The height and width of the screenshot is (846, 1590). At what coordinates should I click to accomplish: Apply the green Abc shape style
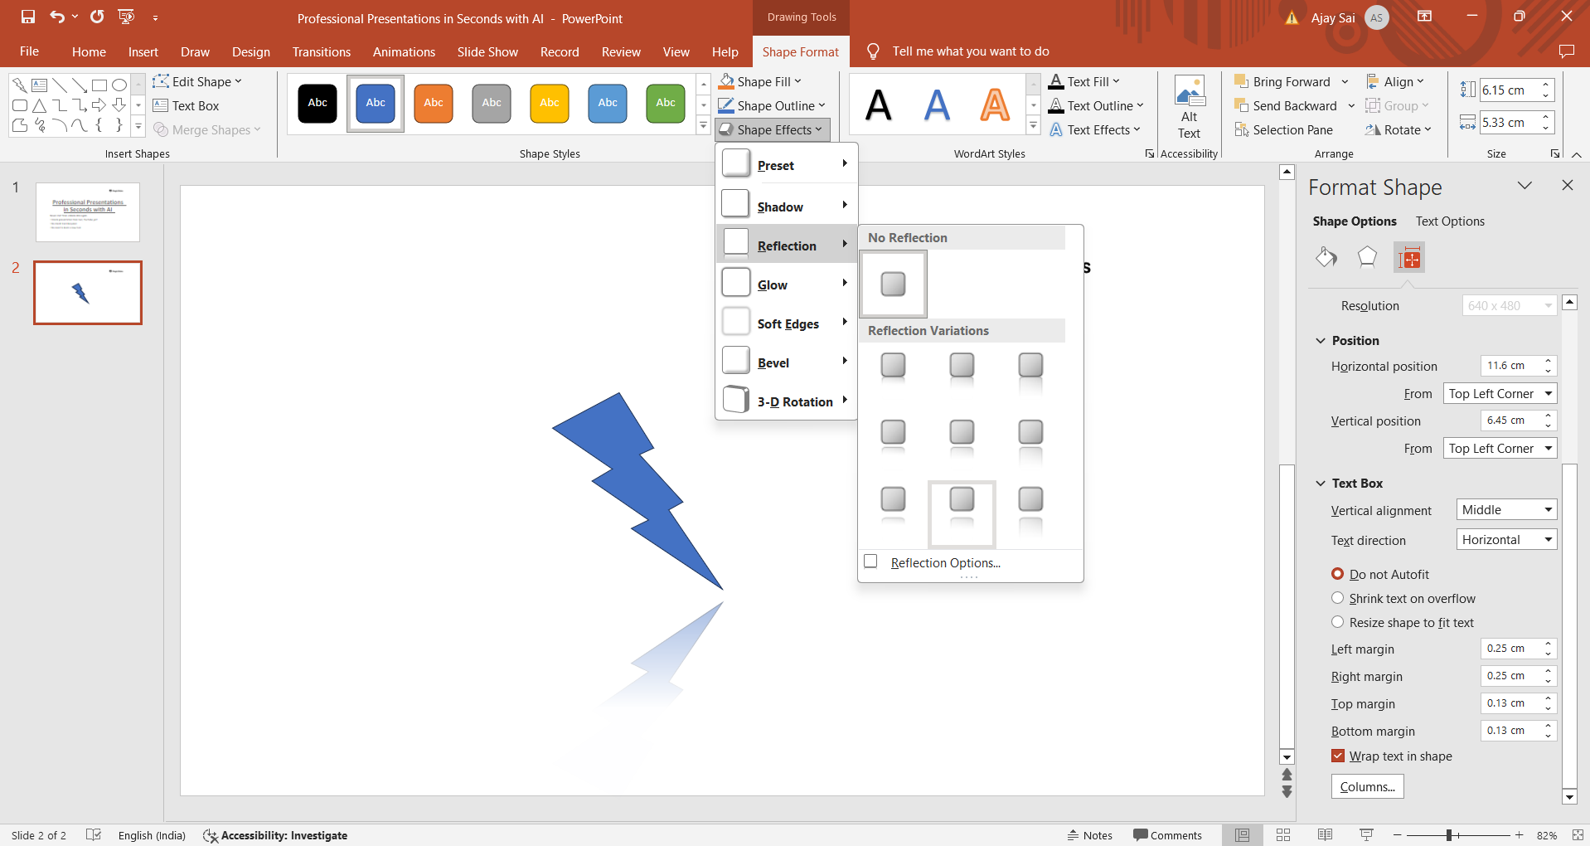[666, 103]
